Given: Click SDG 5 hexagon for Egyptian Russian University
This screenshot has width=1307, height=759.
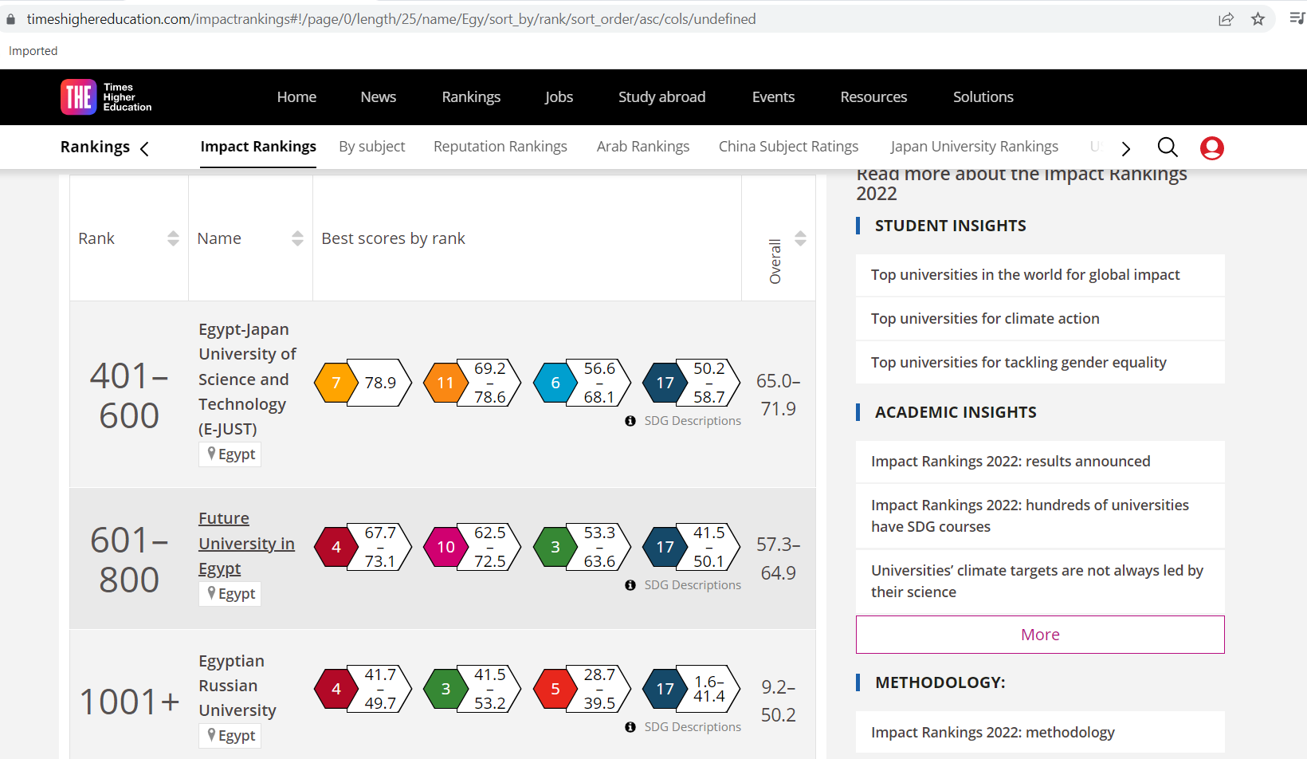Looking at the screenshot, I should tap(555, 689).
